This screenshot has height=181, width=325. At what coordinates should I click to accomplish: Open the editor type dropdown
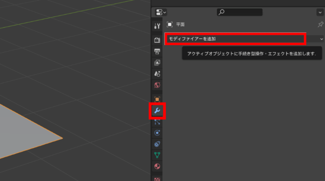161,12
